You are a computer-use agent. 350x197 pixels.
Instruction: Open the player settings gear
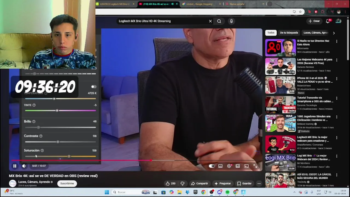click(x=229, y=166)
